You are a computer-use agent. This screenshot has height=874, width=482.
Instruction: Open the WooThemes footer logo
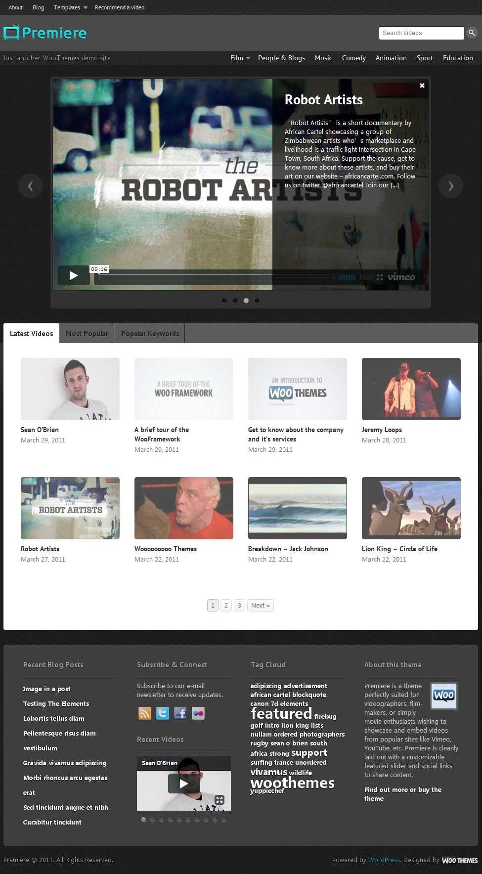(460, 860)
